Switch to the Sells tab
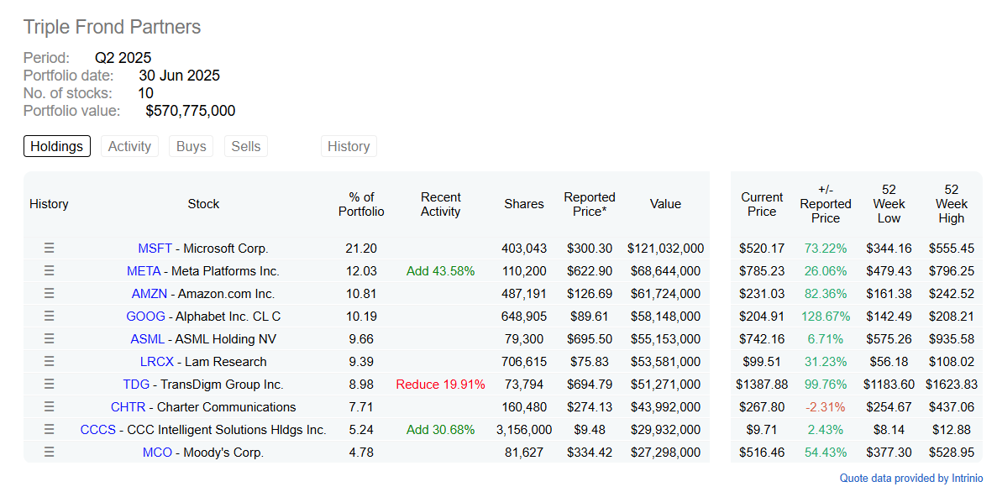997x492 pixels. point(246,146)
